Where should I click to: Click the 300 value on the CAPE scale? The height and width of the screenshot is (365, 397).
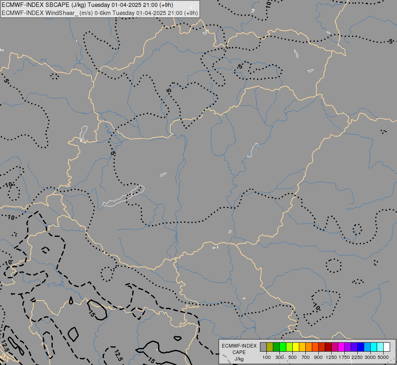click(279, 357)
